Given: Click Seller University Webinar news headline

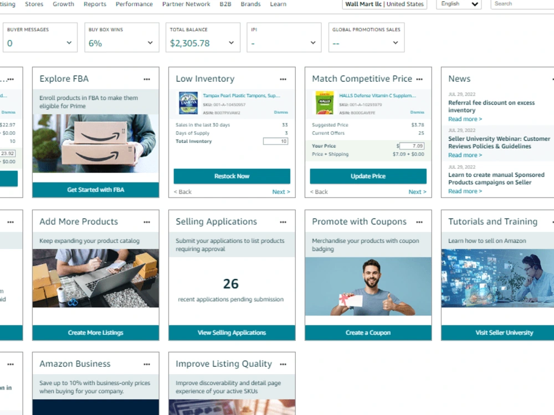Looking at the screenshot, I should click(499, 143).
